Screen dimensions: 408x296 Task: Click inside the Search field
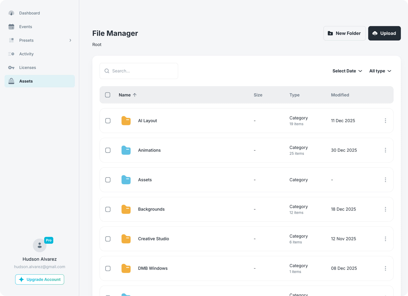tap(139, 71)
